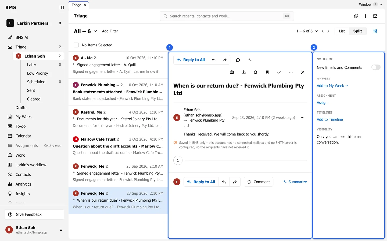This screenshot has width=387, height=241.
Task: Open the timer icon in header
Action: click(x=356, y=16)
